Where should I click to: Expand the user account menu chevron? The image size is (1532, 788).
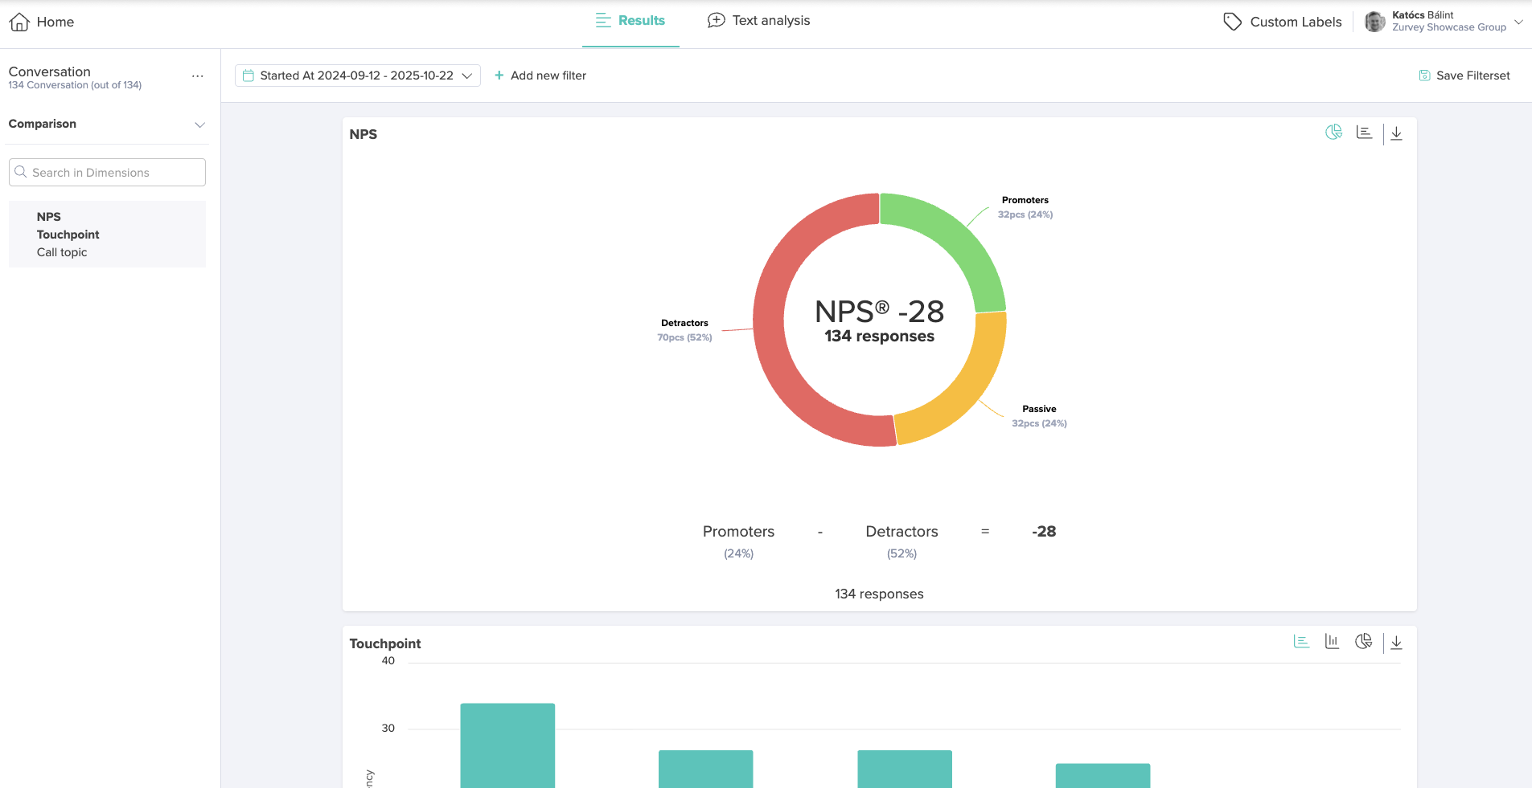[1518, 22]
